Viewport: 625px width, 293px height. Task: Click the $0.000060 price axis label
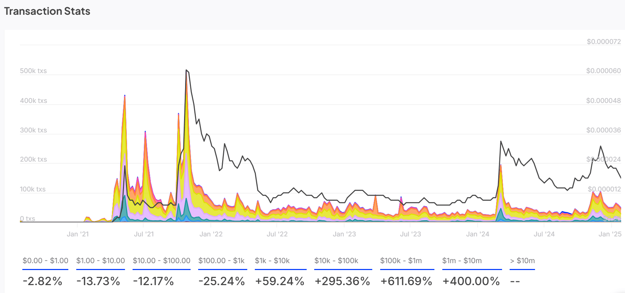(603, 71)
